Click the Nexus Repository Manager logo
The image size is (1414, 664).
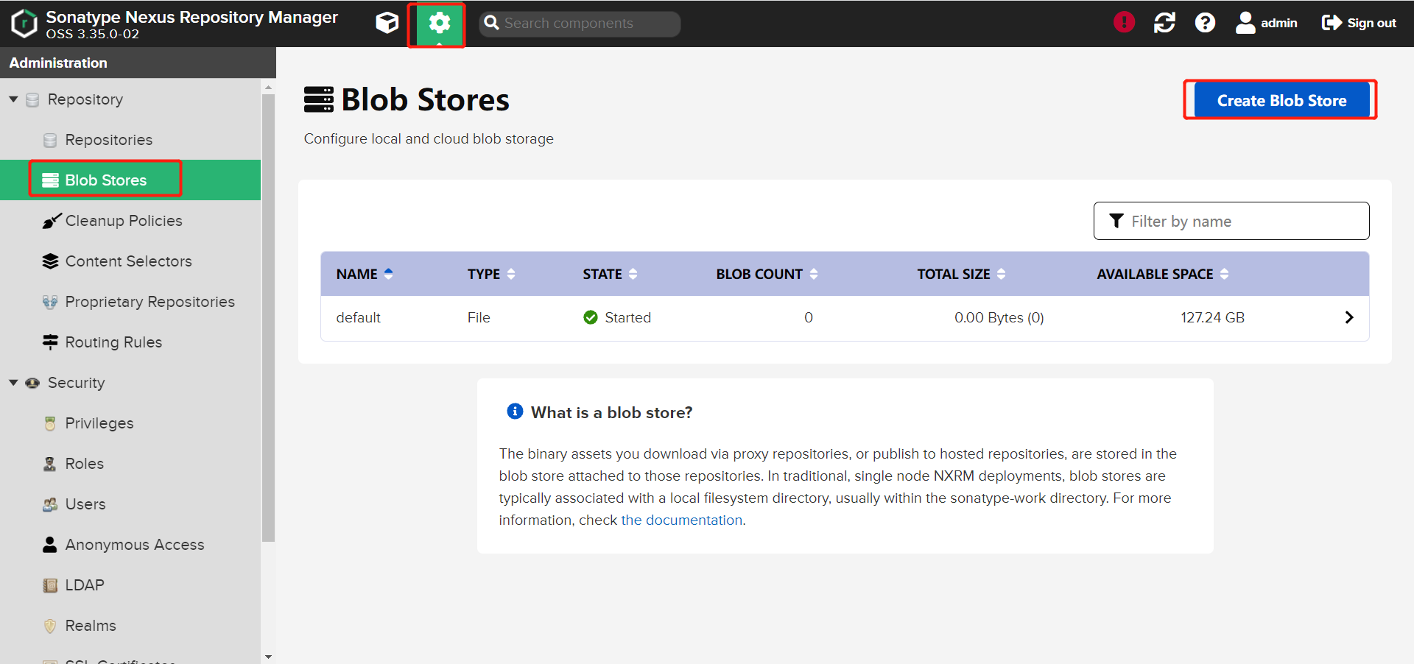click(24, 24)
